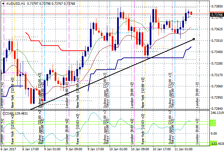This screenshot has width=224, height=153.
Task: Click the 0.73625 price axis label
Action: tap(217, 29)
